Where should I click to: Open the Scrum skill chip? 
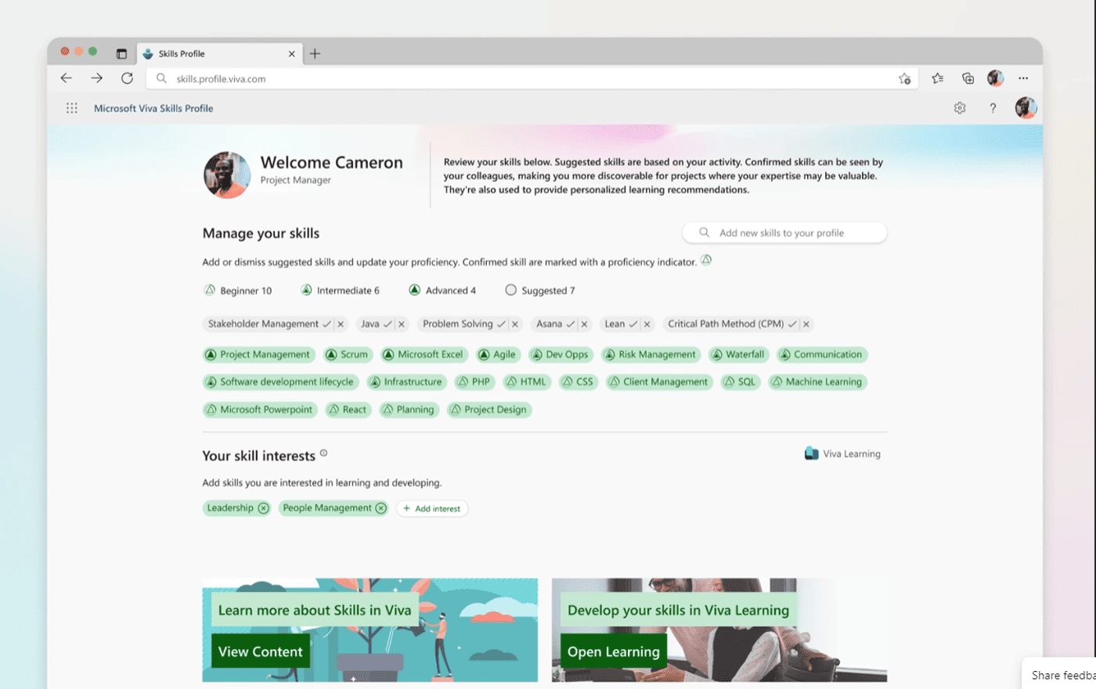coord(348,355)
